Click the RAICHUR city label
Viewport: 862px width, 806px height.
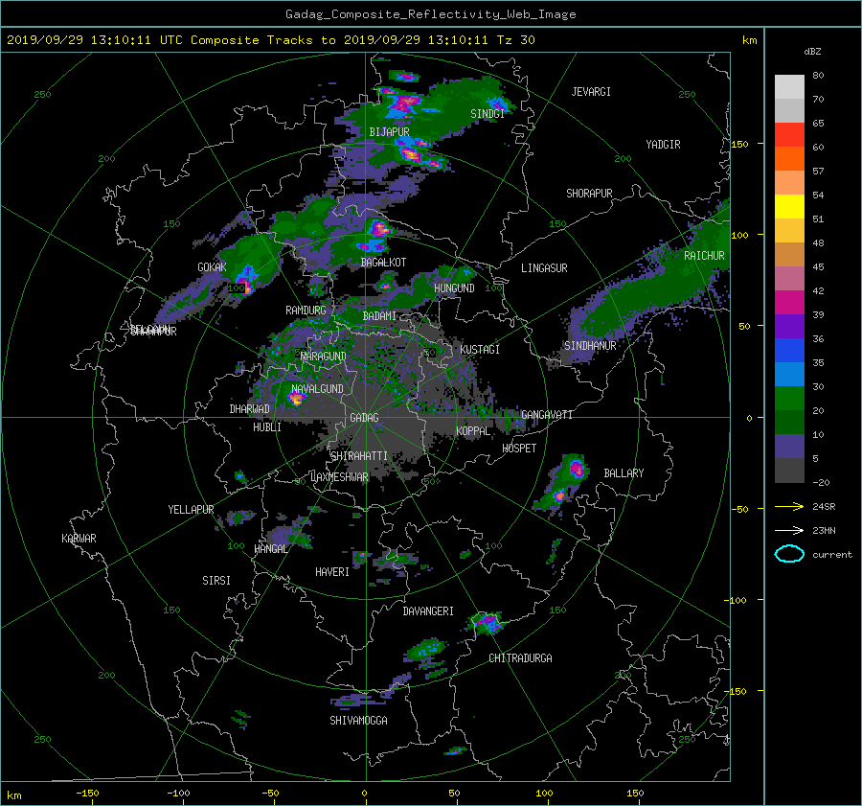[704, 256]
